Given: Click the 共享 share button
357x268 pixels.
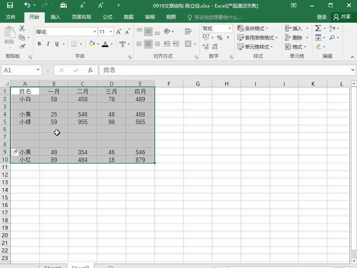Looking at the screenshot, I should [x=342, y=17].
